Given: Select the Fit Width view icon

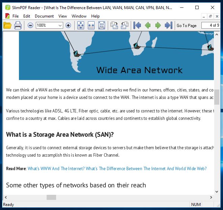Looking at the screenshot, I should [x=91, y=25].
